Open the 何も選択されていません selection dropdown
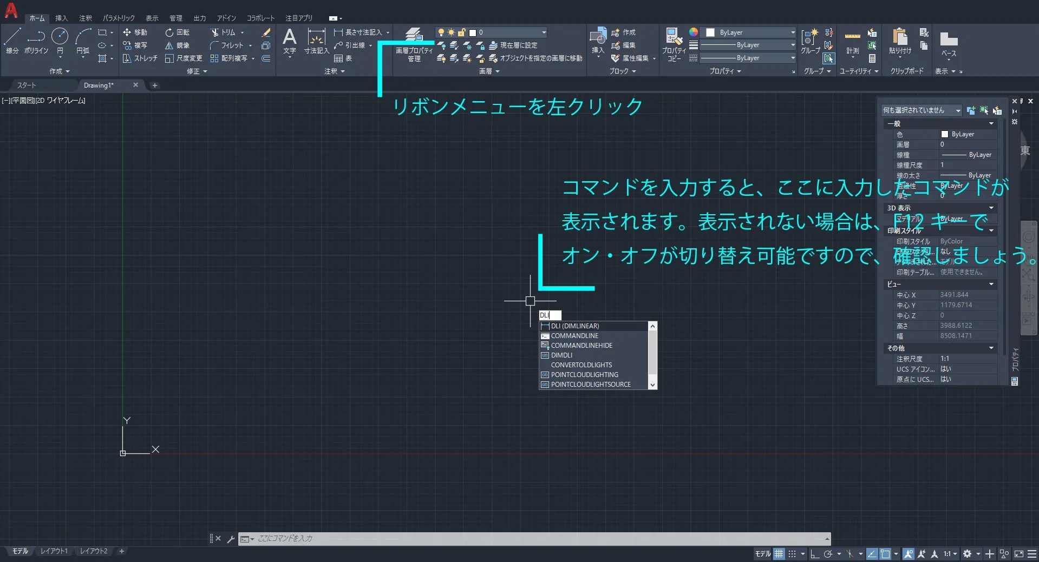1039x562 pixels. pos(922,110)
